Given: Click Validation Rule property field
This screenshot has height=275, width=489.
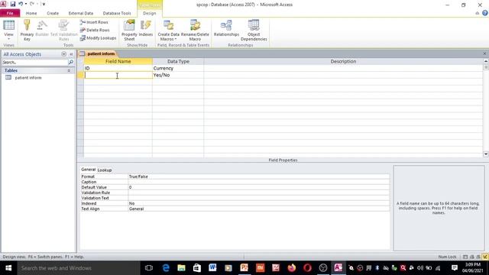Looking at the screenshot, I should tap(259, 192).
